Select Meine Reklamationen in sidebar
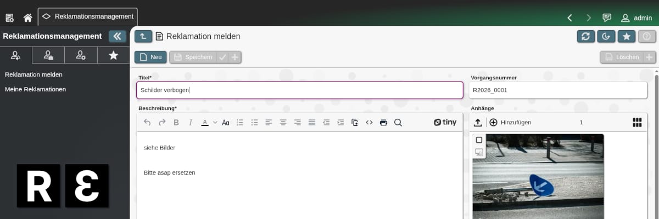 [x=35, y=89]
